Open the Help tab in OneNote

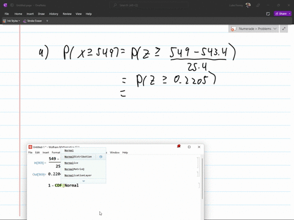click(89, 14)
